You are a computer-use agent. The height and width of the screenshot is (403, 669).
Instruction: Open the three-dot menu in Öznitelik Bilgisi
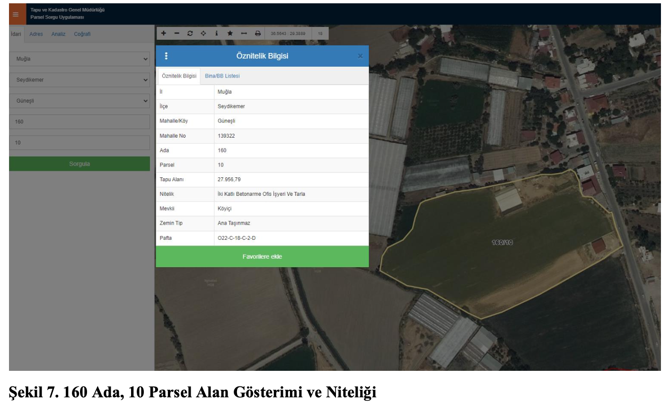click(x=166, y=56)
